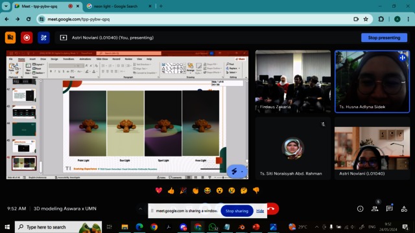Click the red recording indicator button
This screenshot has width=415, height=233.
pyautogui.click(x=27, y=38)
